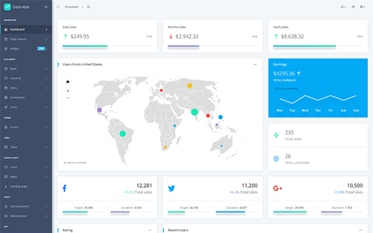Click the Maps icon in sidebar
This screenshot has width=373, height=233.
6,177
